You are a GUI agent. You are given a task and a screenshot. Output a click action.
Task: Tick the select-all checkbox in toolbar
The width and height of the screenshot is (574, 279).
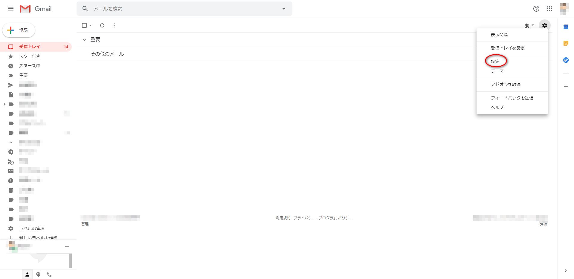[x=84, y=25]
